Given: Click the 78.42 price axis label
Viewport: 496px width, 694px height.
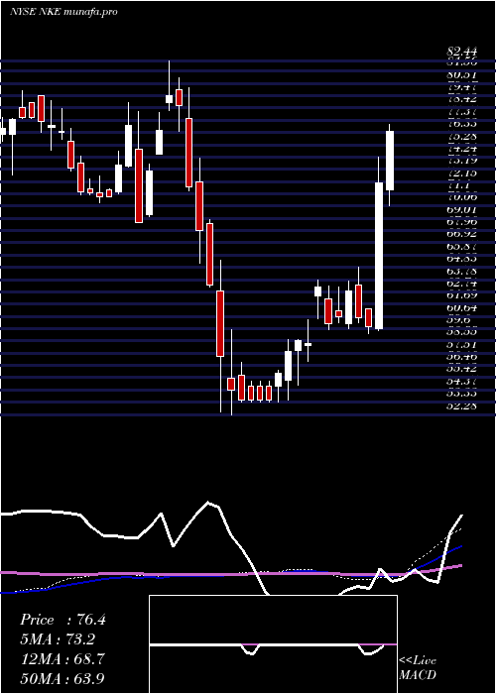Looking at the screenshot, I should pyautogui.click(x=461, y=99).
